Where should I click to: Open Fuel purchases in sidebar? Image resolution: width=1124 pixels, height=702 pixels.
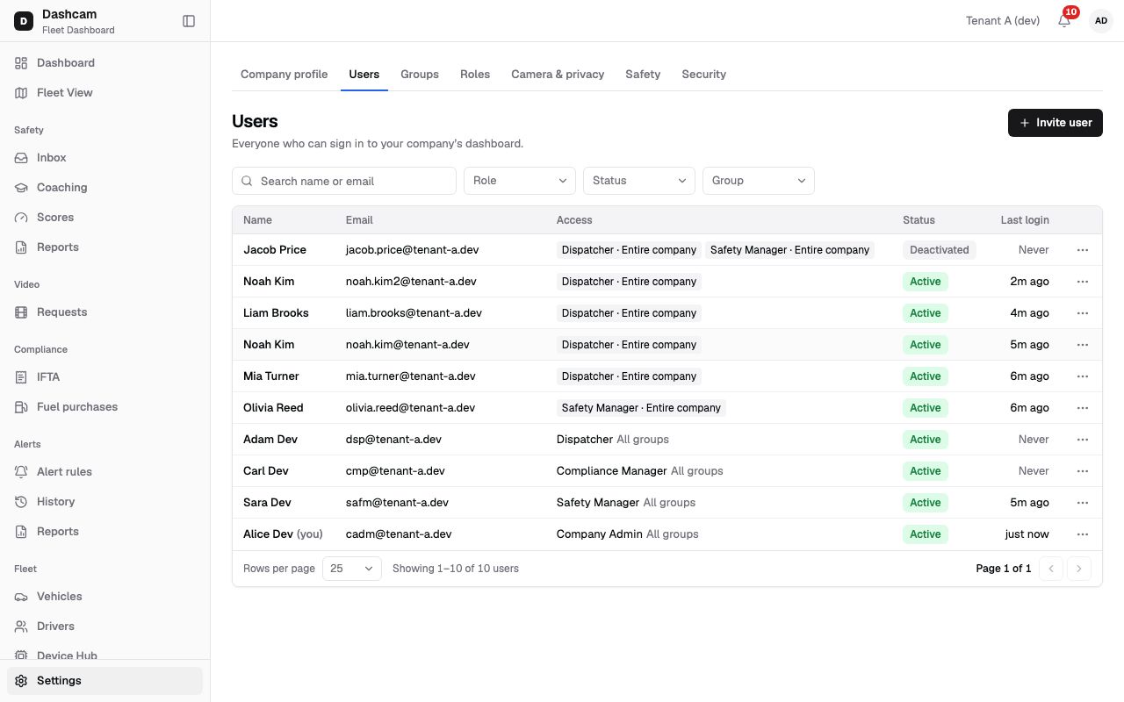[x=104, y=407]
